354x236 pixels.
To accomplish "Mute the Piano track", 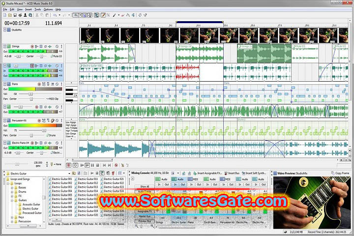I will [57, 84].
